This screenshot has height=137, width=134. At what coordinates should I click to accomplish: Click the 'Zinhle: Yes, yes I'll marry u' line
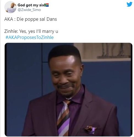31,31
